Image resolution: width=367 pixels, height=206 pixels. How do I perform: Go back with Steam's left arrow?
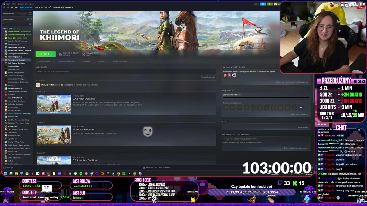click(4, 7)
